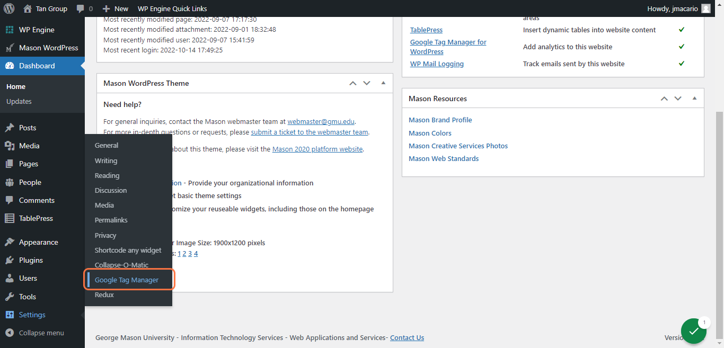Select Media in Settings flyout submenu
The image size is (724, 348).
click(104, 205)
